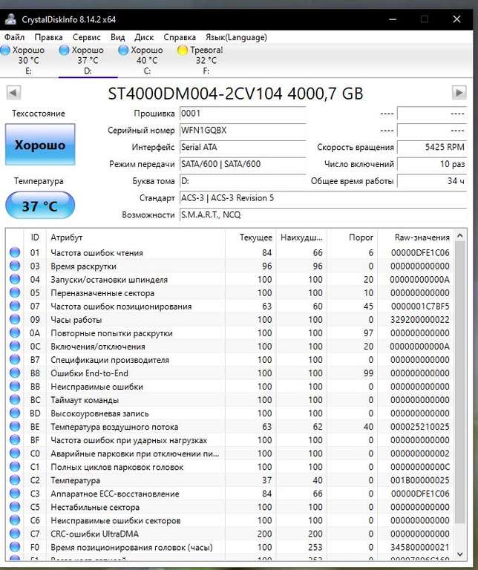Click status orb for Ошибки End-to-End row
This screenshot has height=570, width=478.
pos(15,373)
